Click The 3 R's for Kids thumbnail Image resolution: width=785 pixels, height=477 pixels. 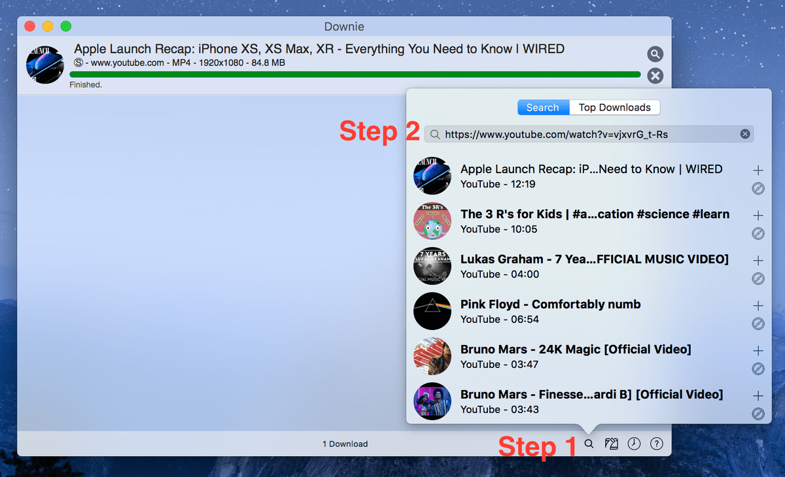tap(432, 221)
